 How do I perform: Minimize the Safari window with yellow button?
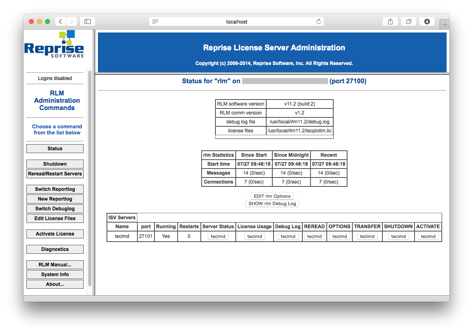coord(39,22)
